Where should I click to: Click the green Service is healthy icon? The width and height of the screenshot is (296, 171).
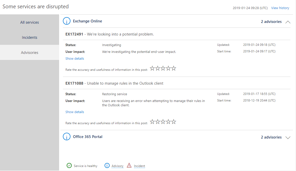coord(69,165)
